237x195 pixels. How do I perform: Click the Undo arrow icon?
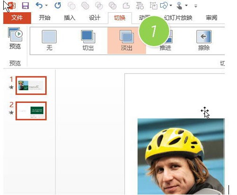(x=39, y=6)
